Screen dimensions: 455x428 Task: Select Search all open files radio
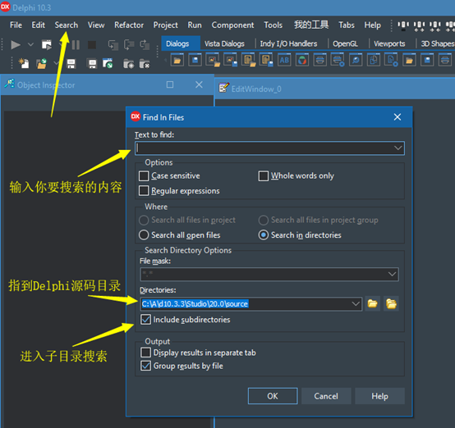(x=144, y=235)
